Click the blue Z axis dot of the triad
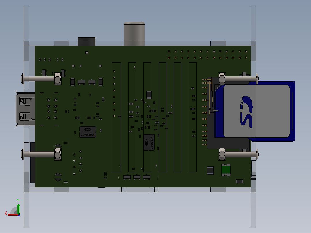This screenshot has height=233, width=311. (x=18, y=215)
